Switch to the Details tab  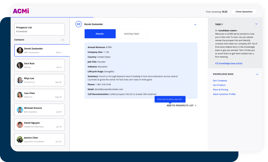100,34
